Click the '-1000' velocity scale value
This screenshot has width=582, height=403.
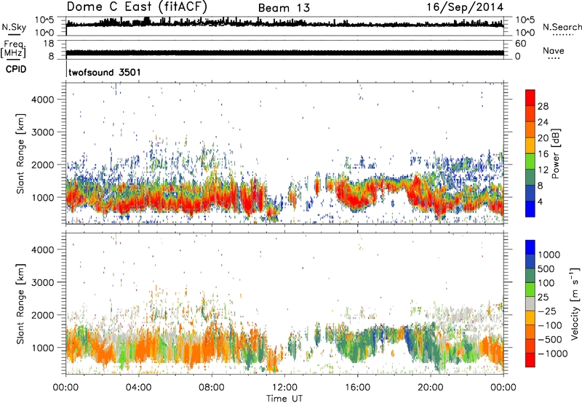[552, 354]
